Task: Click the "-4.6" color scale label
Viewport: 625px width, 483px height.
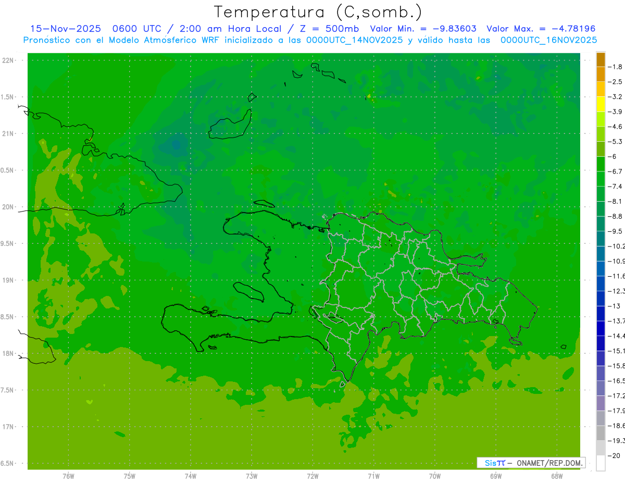Action: 615,127
